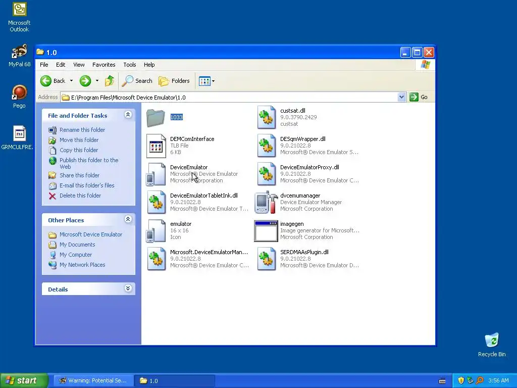Click Move this folder
This screenshot has height=388, width=517.
point(79,140)
